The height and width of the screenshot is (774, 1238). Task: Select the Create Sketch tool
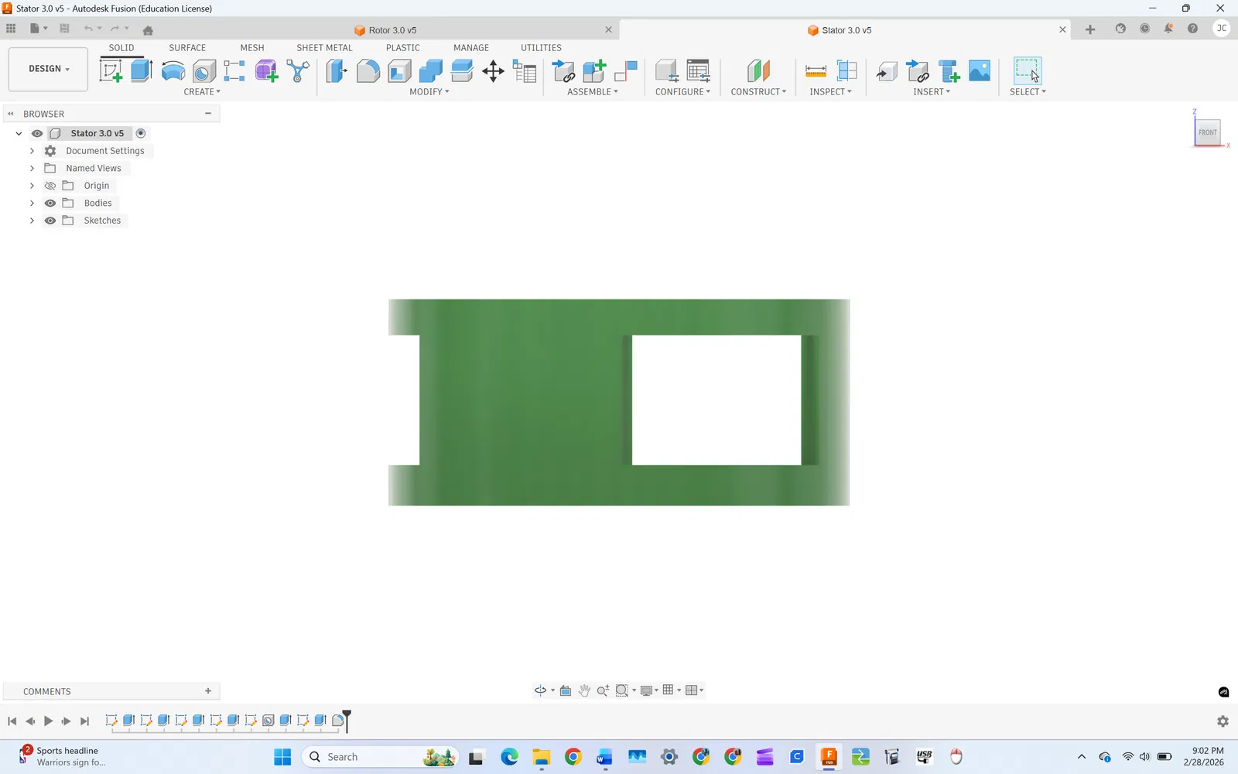point(111,71)
